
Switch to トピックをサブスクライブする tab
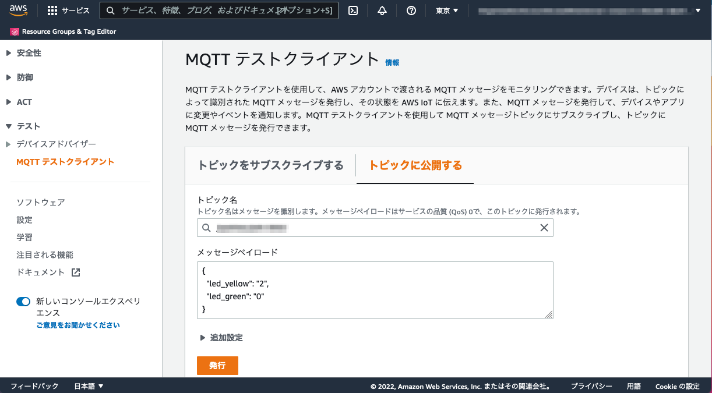point(270,165)
